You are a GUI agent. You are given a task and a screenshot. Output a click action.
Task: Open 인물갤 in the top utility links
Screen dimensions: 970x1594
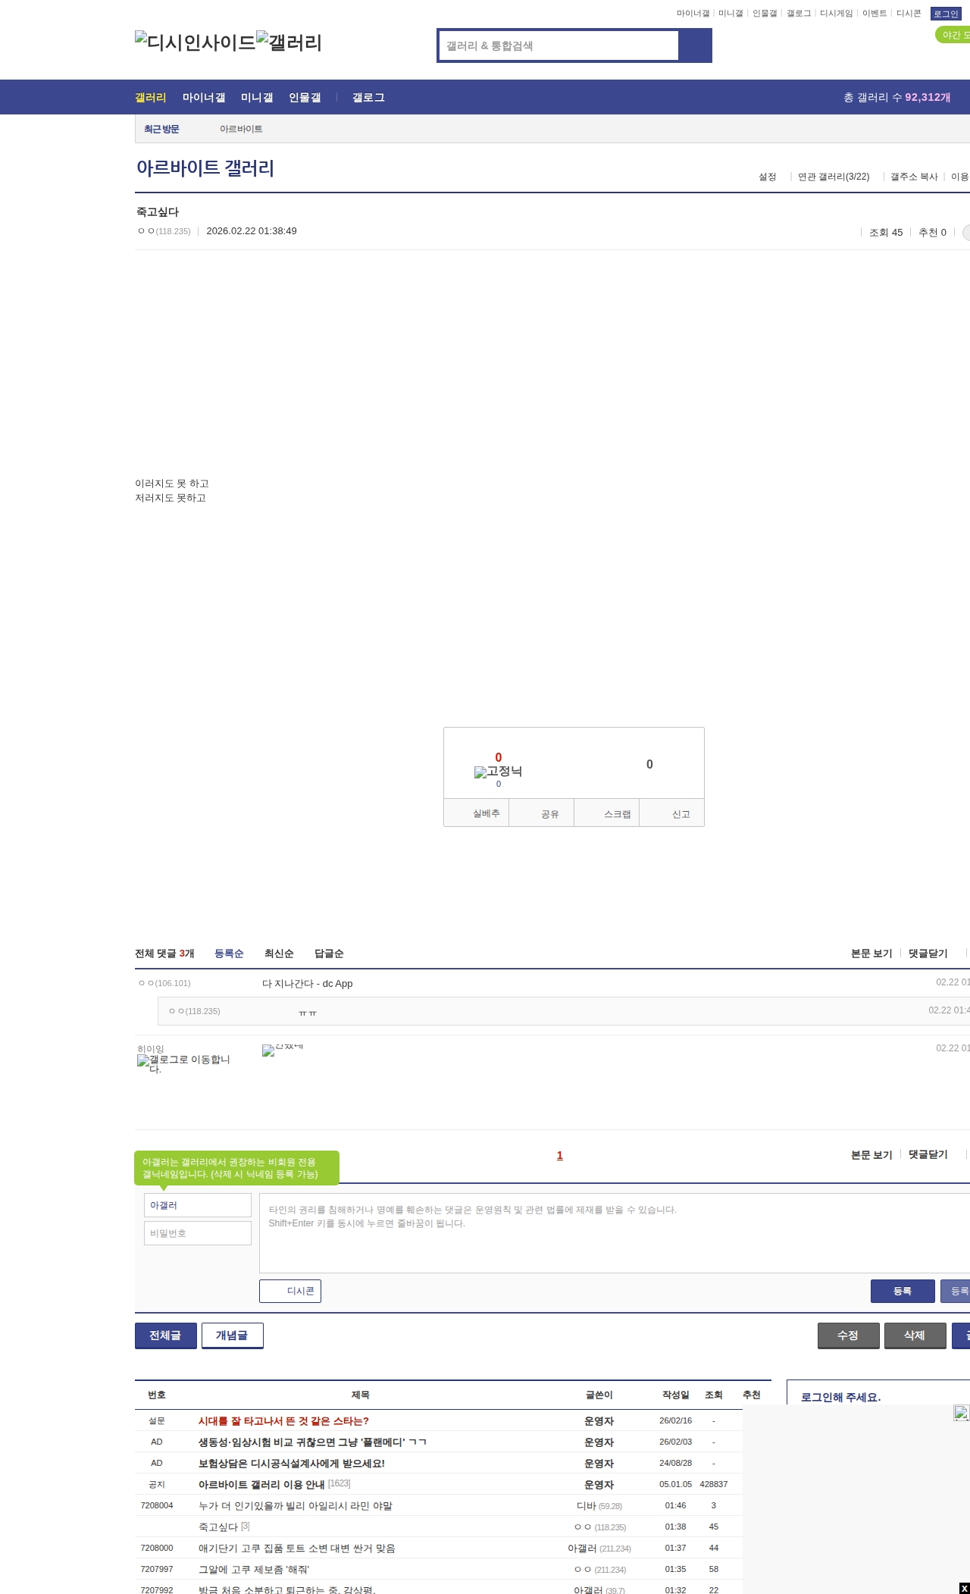(765, 14)
